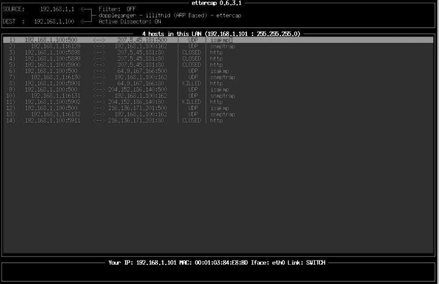The image size is (439, 284).
Task: Click row number 12) in connection list
Action: (x=10, y=108)
